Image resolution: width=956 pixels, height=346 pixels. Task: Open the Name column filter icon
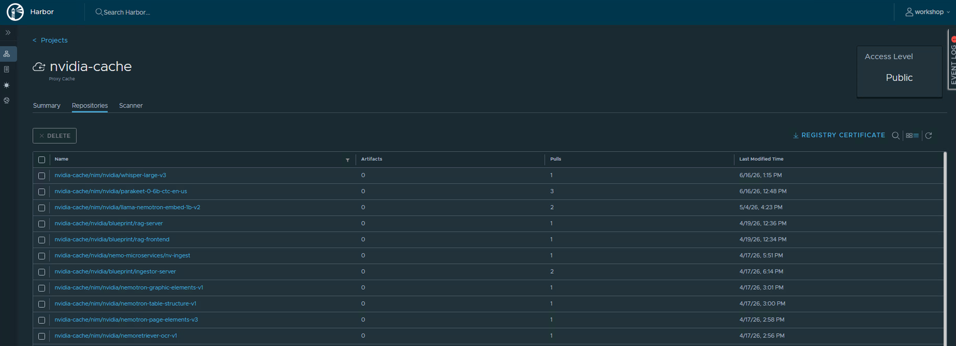348,160
